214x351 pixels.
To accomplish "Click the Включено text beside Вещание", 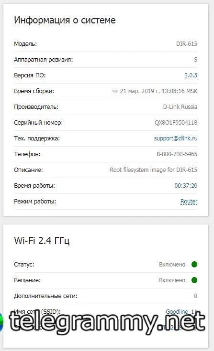I will pyautogui.click(x=172, y=280).
